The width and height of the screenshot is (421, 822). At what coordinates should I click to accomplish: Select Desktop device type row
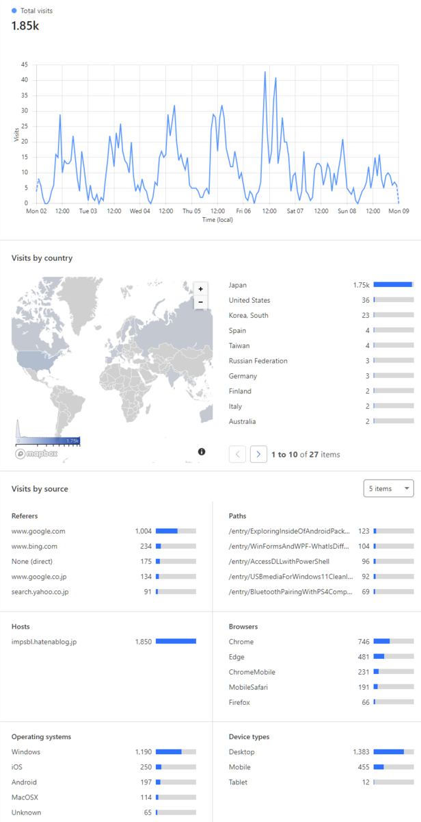321,752
